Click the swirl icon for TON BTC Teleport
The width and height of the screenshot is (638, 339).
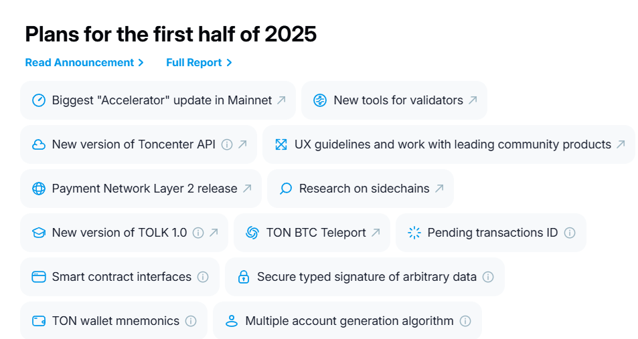coord(252,233)
